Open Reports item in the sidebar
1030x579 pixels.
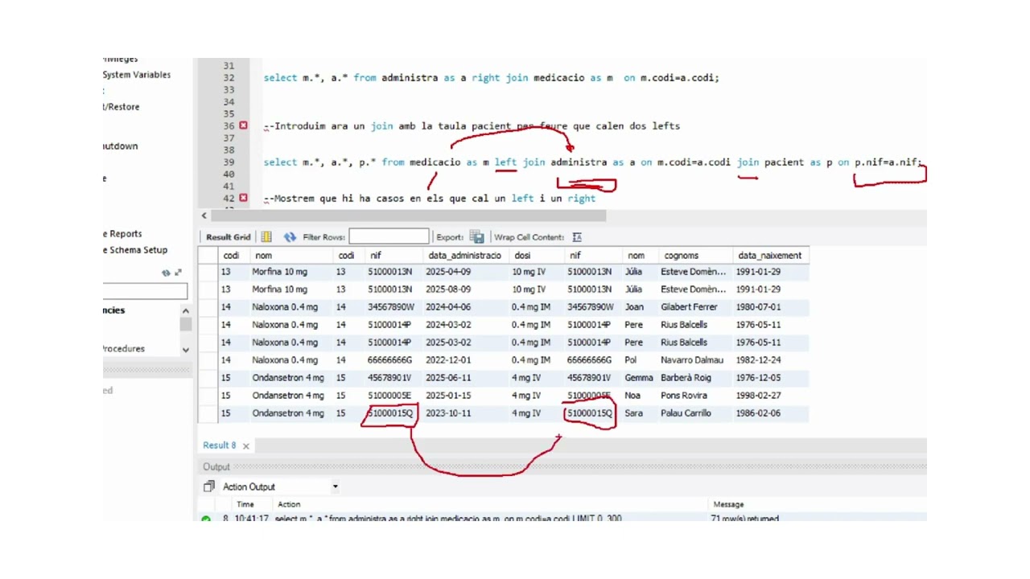pos(122,234)
